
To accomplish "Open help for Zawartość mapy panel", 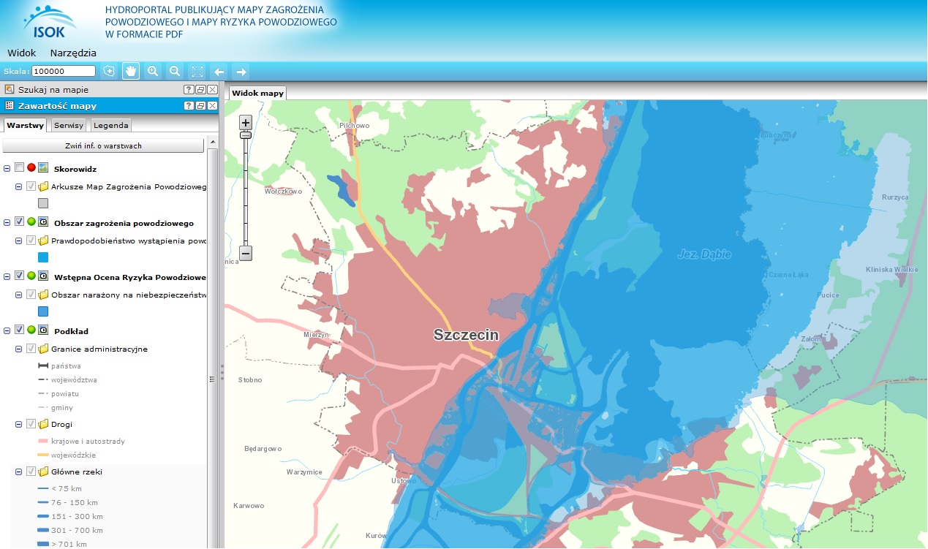I will pyautogui.click(x=188, y=106).
